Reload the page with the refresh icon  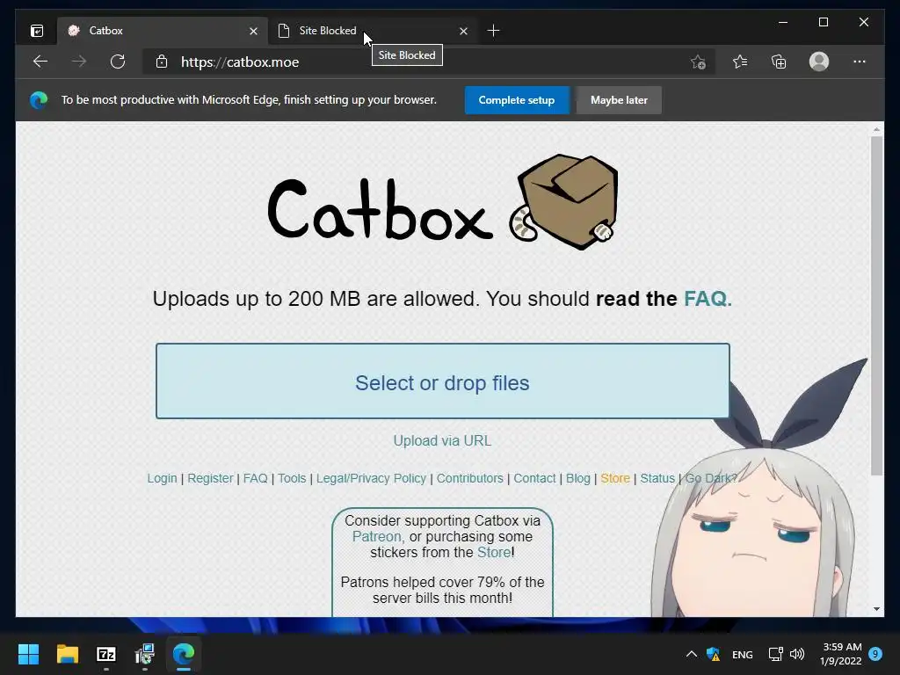(118, 62)
